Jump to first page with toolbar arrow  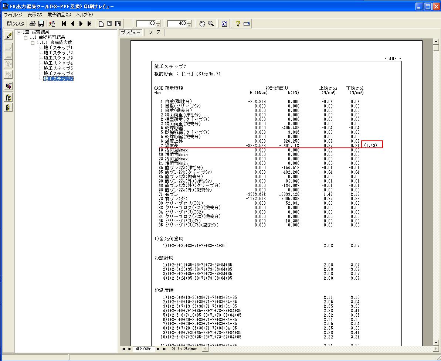64,24
